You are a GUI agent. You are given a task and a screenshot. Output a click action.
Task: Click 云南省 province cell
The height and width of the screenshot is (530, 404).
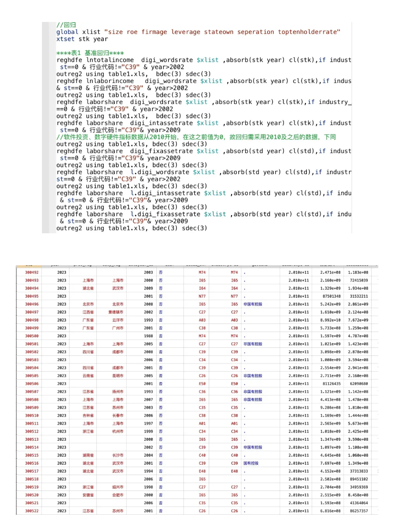88,376
